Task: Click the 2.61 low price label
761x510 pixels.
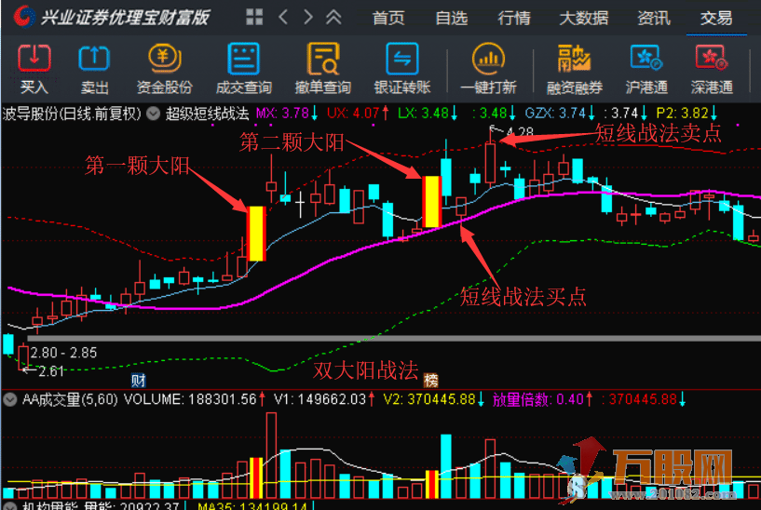Action: click(51, 371)
